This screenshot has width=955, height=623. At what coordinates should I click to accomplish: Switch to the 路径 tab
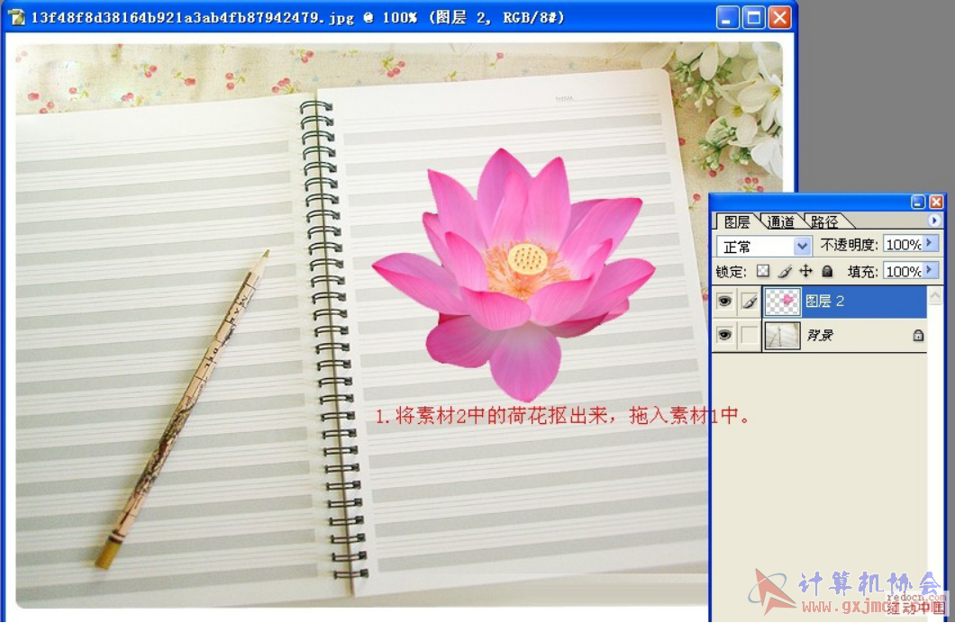point(824,221)
